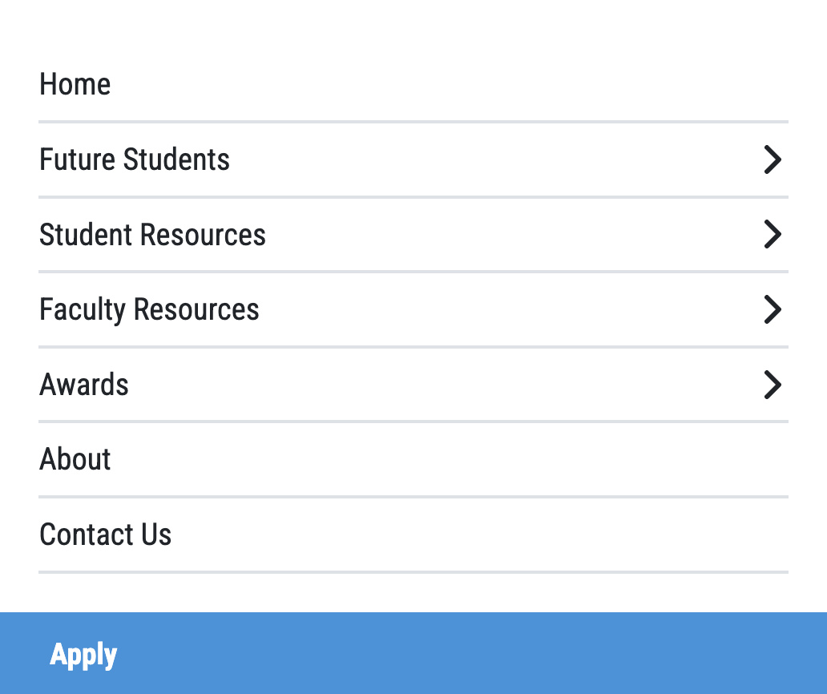
Task: Click the blue Apply banner's right side
Action: coord(641,654)
